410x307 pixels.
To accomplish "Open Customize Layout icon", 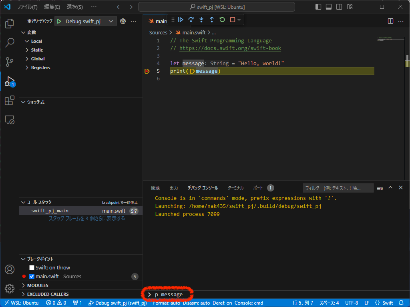I will coord(350,7).
